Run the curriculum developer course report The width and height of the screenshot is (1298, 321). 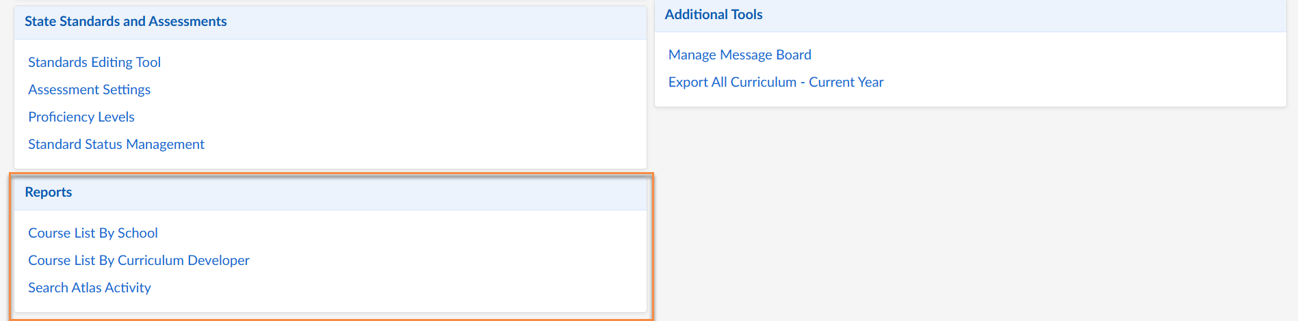tap(139, 260)
